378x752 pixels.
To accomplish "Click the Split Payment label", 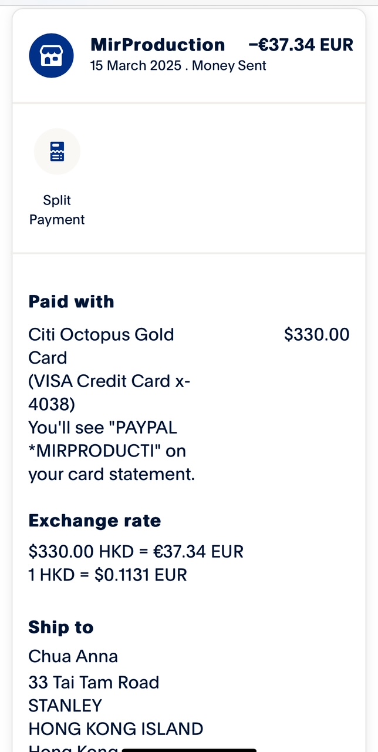I will pos(57,210).
